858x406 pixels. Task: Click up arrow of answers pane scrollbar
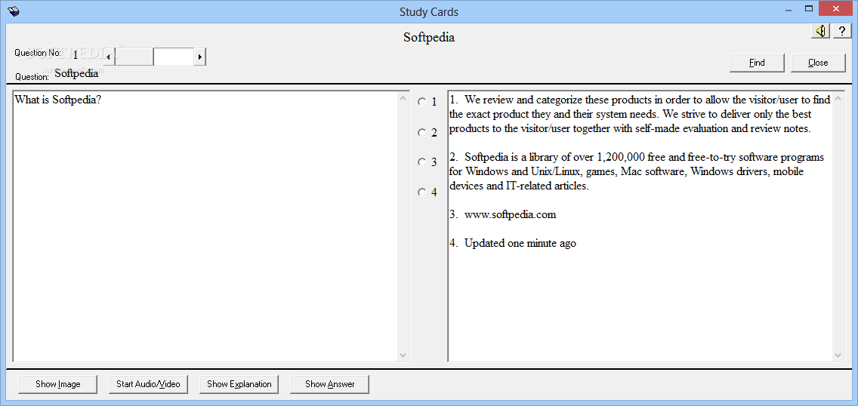(838, 98)
